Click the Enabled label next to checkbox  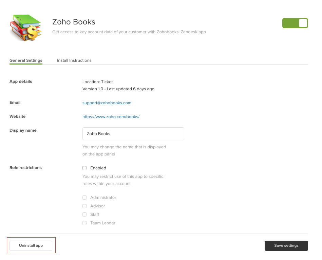point(98,168)
